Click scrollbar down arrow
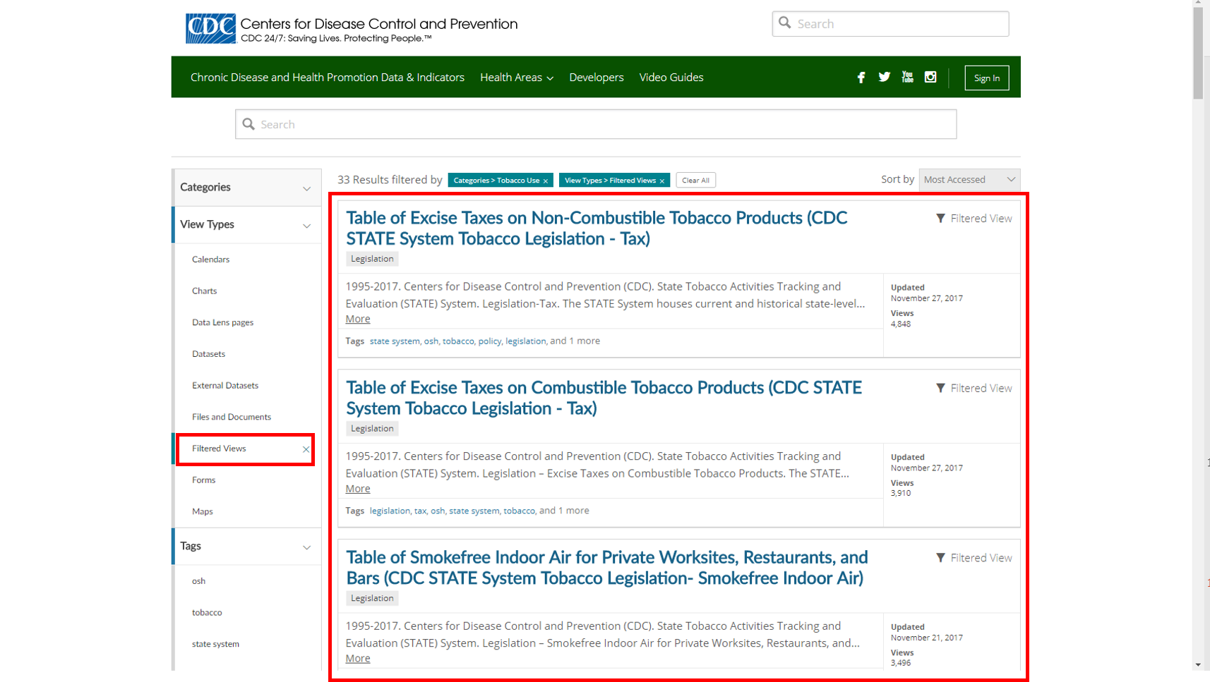 [1198, 665]
